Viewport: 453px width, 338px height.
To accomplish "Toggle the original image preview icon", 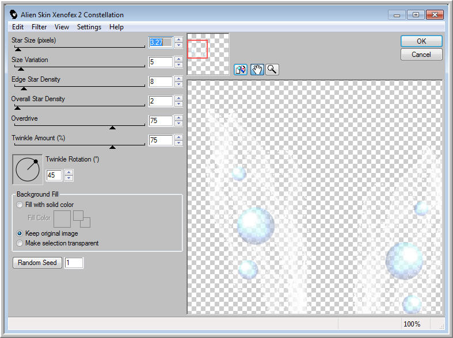I will 241,70.
